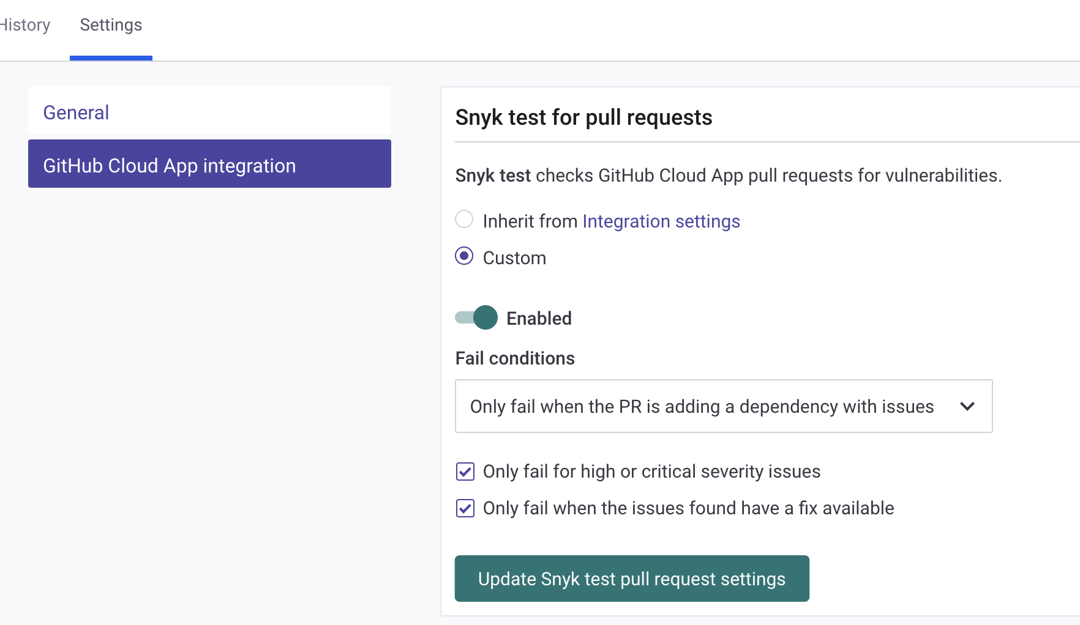The image size is (1080, 625).
Task: Click Update Snyk test pull request settings
Action: (632, 579)
